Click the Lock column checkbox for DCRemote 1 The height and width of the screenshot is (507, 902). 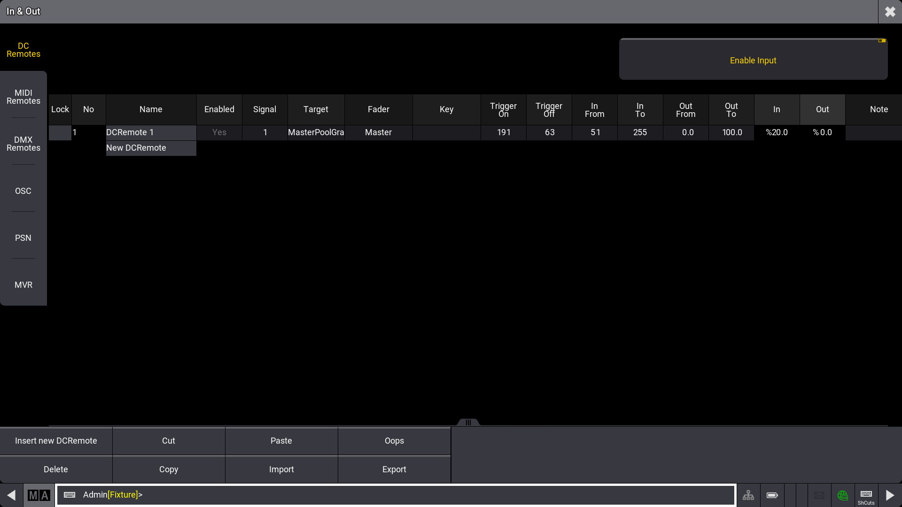click(x=60, y=132)
